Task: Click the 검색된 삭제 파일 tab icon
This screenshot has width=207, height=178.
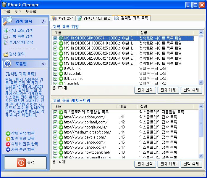Action: tap(80, 18)
